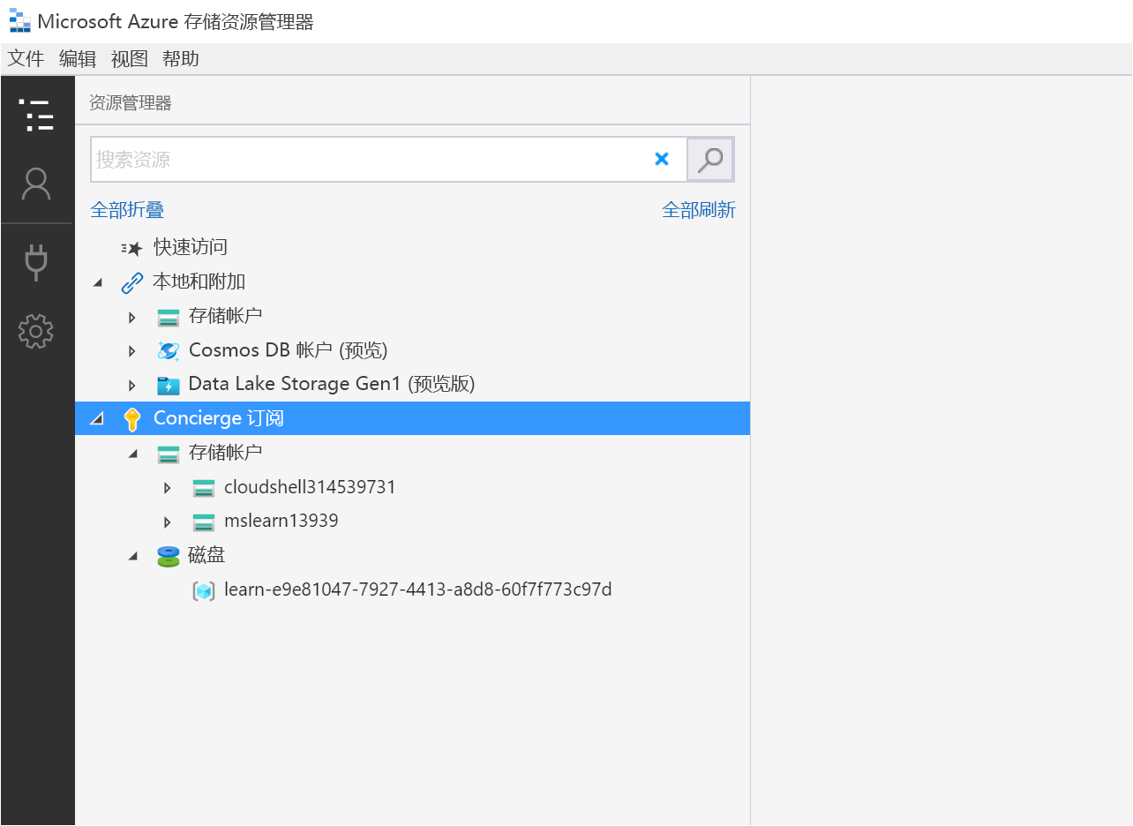Select the 磁盘 label
The image size is (1133, 826).
[x=206, y=555]
